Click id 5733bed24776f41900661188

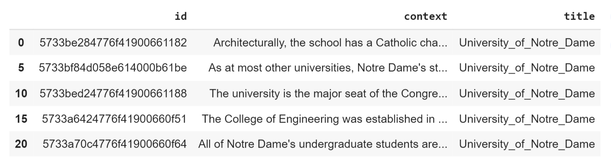pyautogui.click(x=113, y=93)
